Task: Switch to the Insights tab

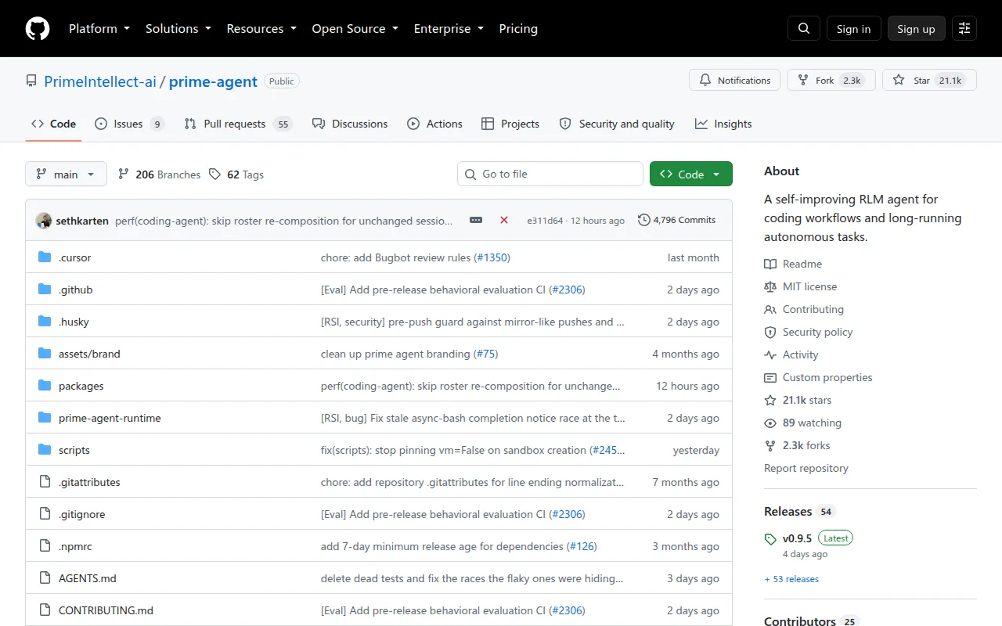Action: [x=723, y=124]
